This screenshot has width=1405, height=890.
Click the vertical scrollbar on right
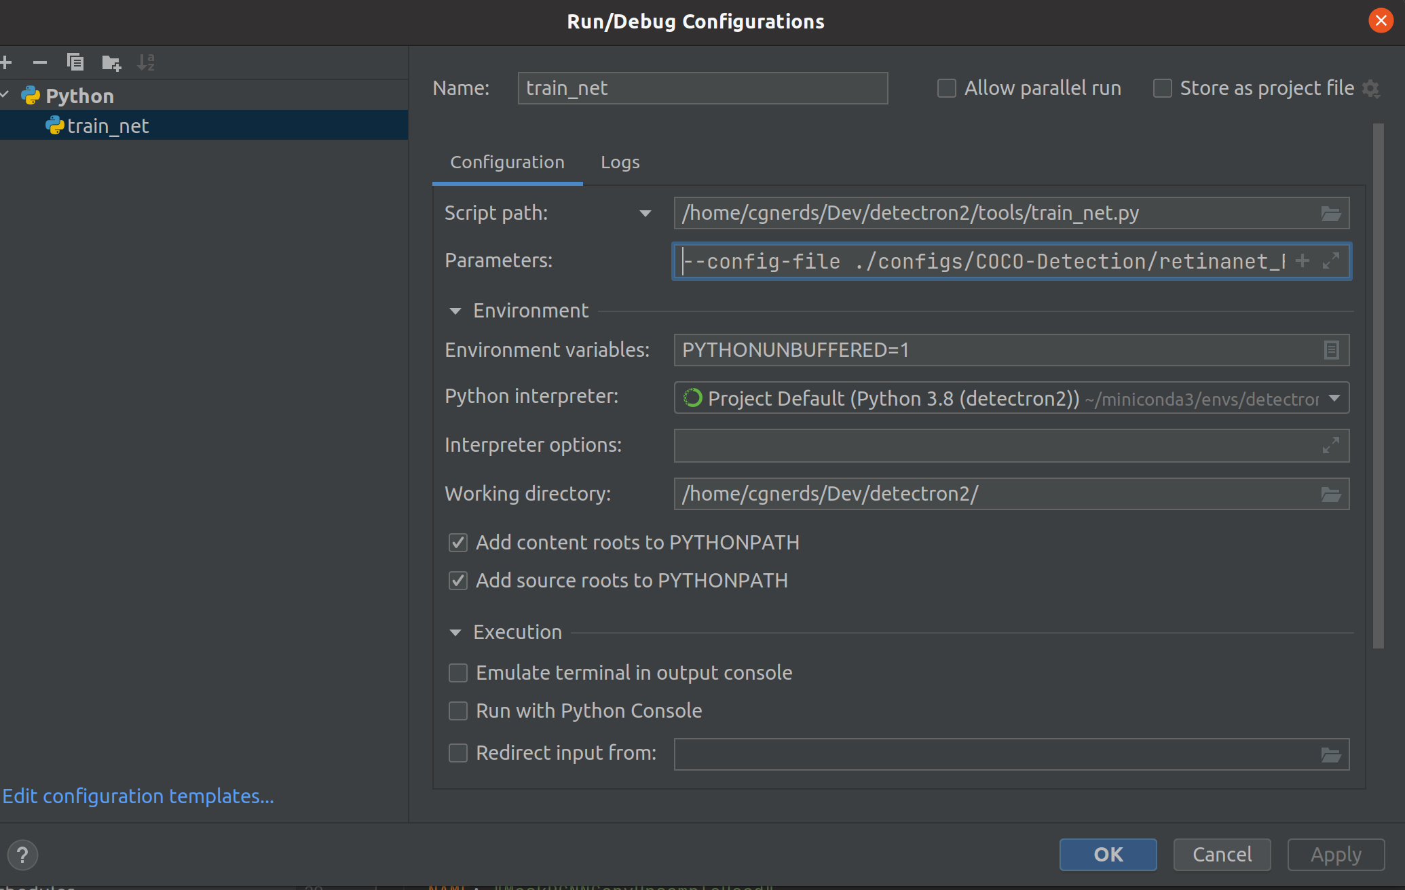click(1378, 387)
